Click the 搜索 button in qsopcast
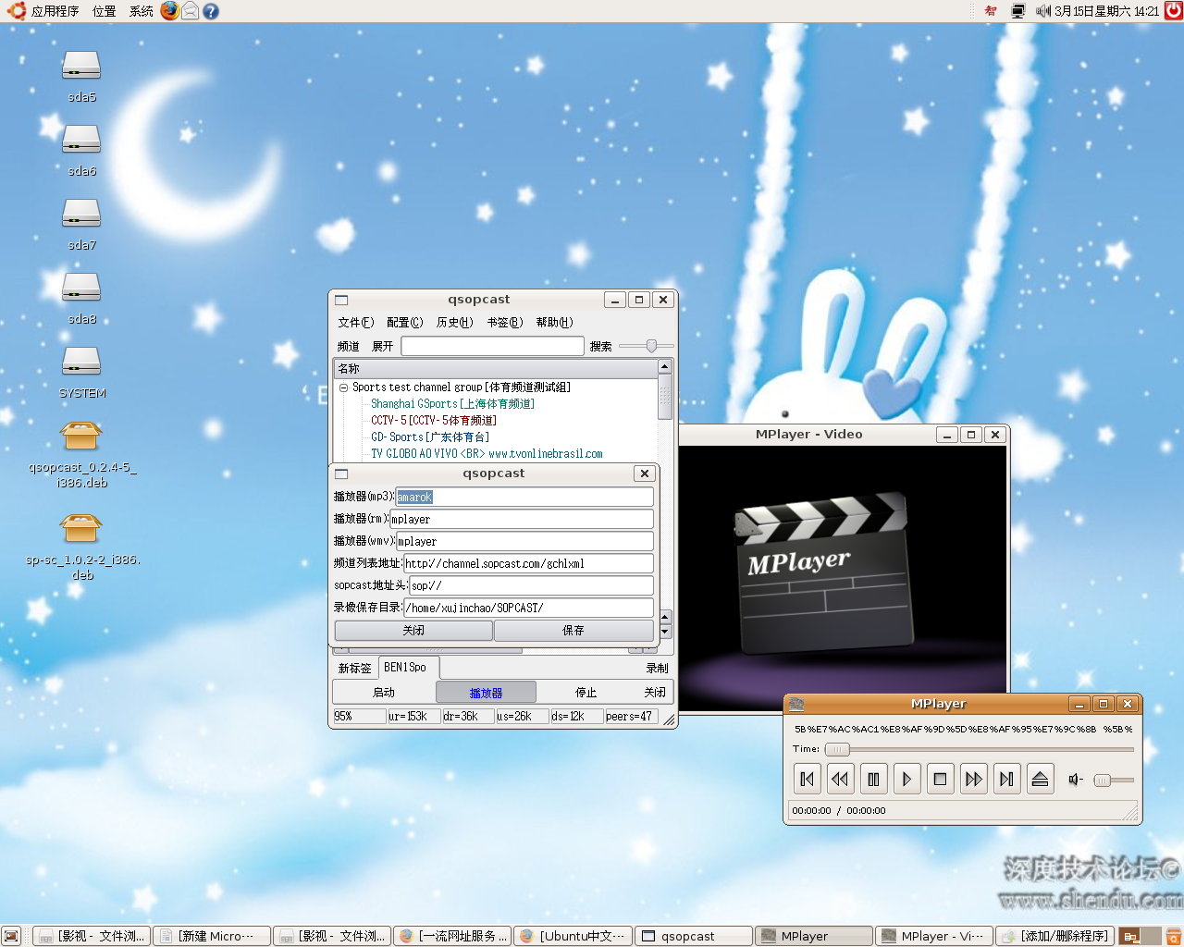 [600, 346]
